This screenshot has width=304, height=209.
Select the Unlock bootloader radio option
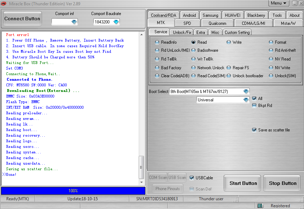[229, 76]
